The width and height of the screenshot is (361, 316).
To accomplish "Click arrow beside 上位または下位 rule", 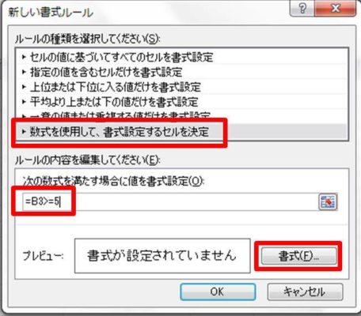I will coord(24,87).
